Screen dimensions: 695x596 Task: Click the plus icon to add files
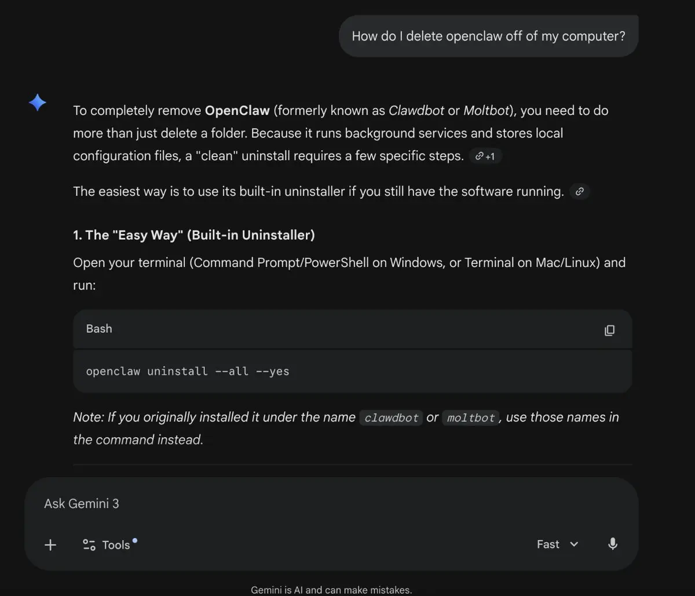pos(50,544)
